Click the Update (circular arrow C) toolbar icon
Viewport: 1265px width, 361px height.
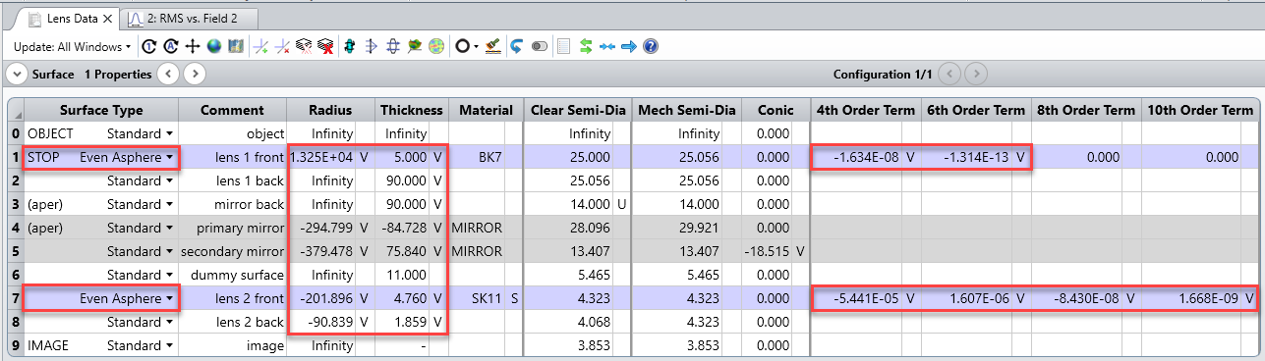tap(149, 46)
